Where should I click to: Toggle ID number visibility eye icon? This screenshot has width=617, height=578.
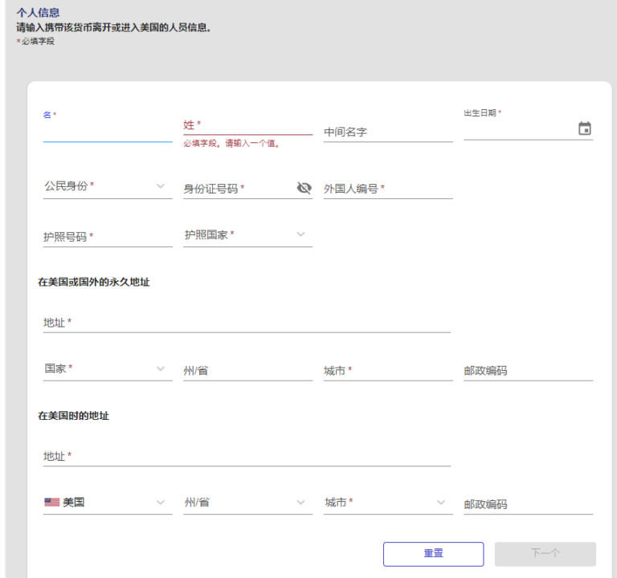pos(304,188)
